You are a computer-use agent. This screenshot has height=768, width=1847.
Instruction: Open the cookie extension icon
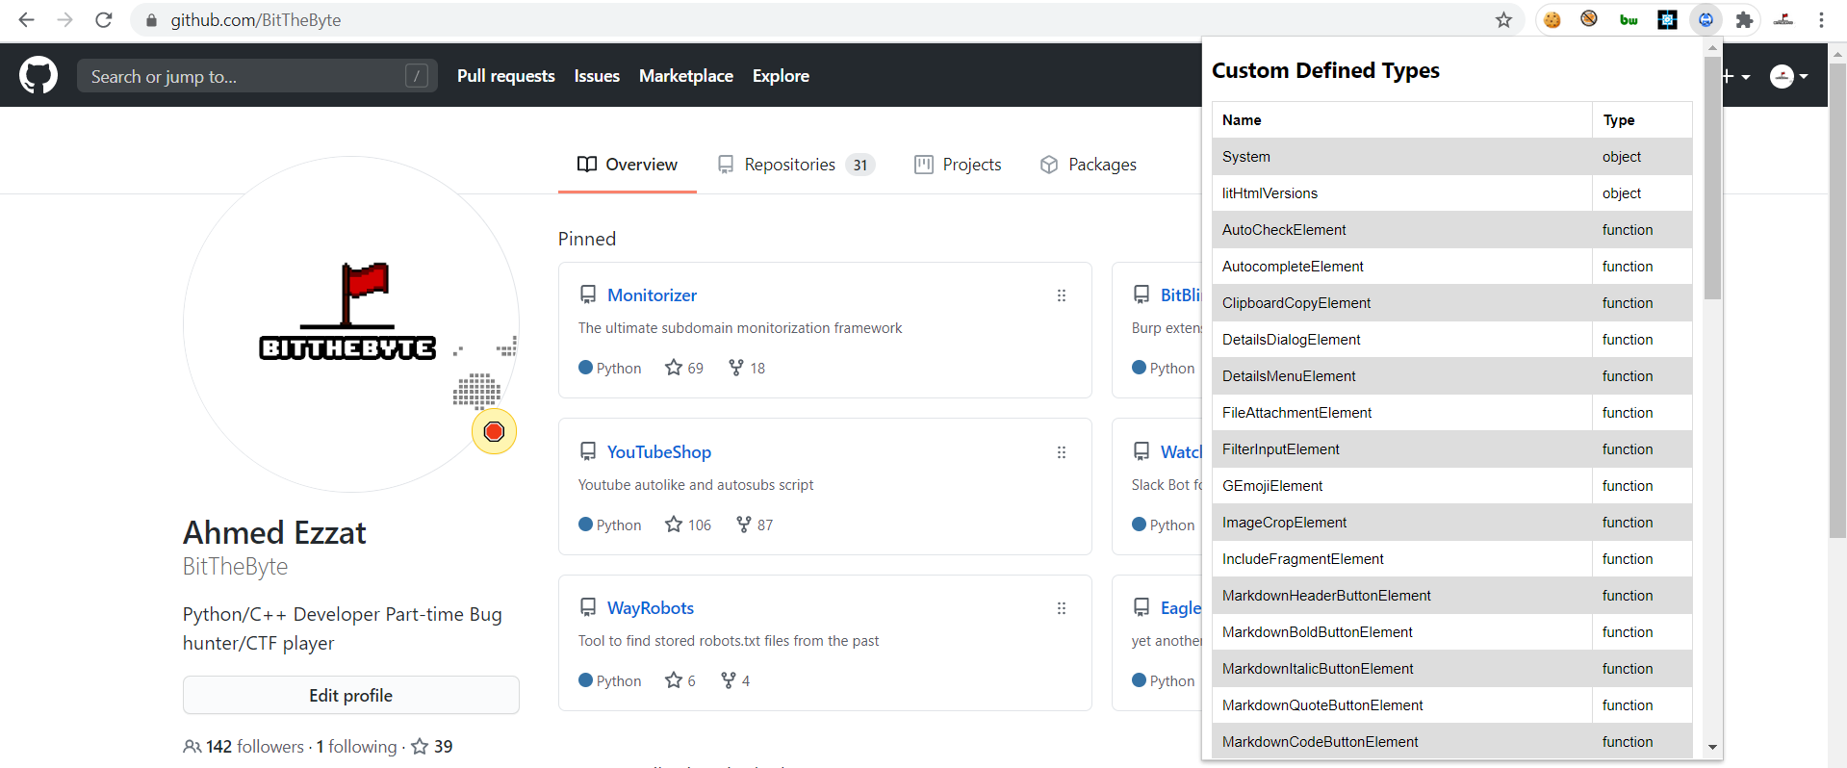point(1552,19)
